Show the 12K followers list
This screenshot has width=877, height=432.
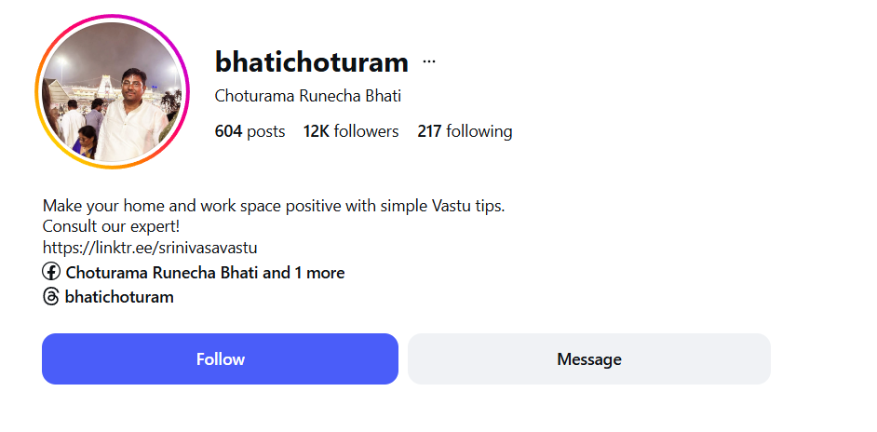tap(350, 131)
